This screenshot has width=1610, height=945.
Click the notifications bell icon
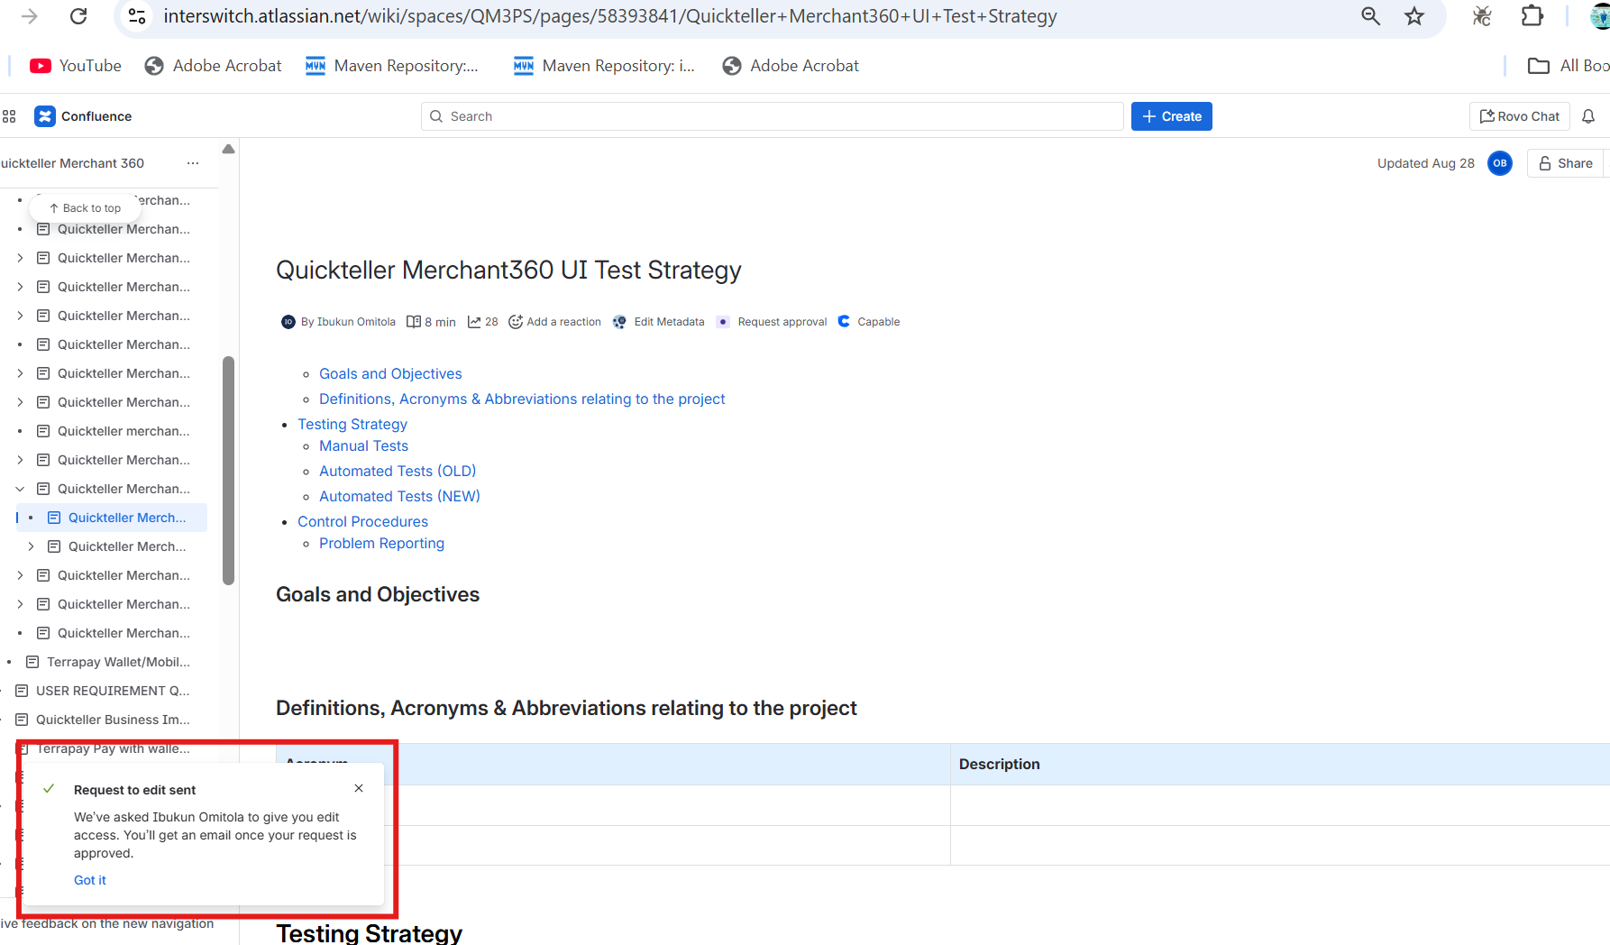tap(1588, 116)
